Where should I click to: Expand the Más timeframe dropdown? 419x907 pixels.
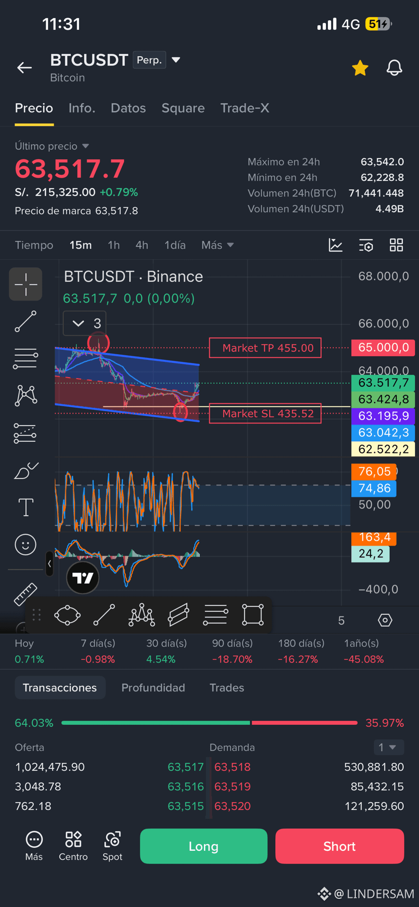[x=218, y=245]
